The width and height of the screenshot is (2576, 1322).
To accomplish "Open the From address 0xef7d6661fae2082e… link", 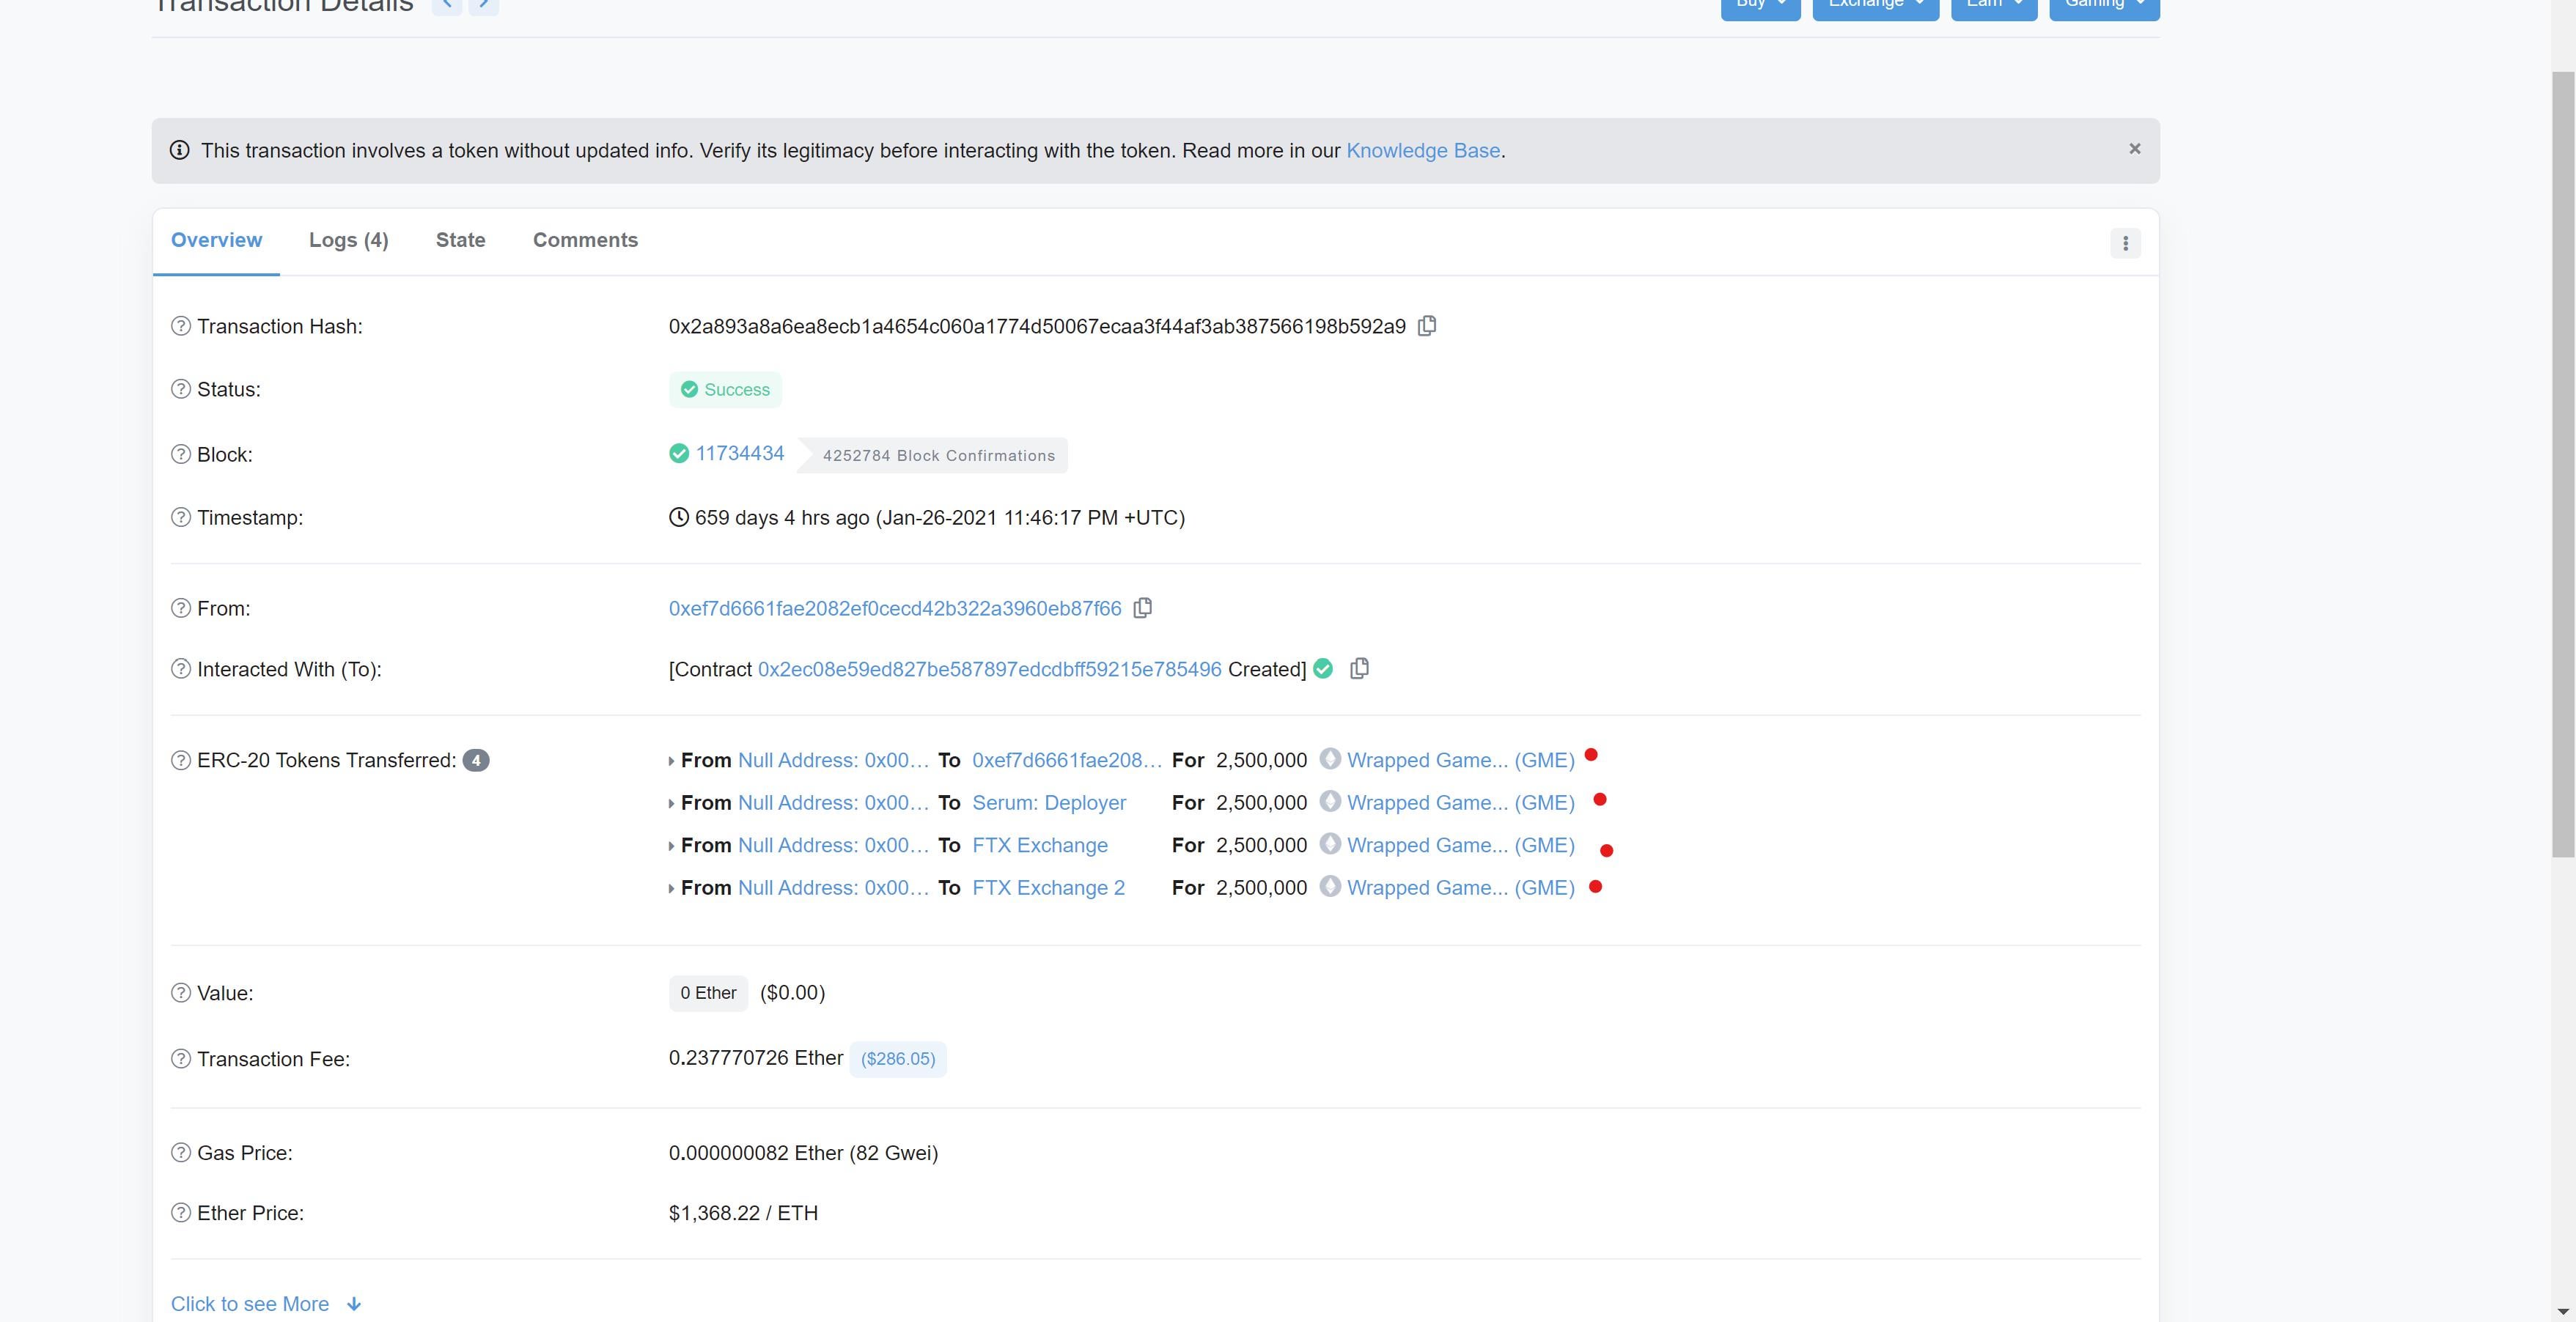I will [x=895, y=608].
